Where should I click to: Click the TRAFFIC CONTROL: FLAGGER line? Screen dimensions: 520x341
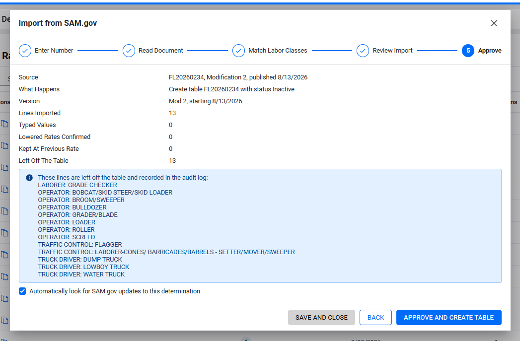pyautogui.click(x=80, y=245)
